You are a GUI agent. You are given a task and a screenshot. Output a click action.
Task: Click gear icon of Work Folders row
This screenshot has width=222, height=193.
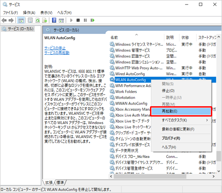coord(112,92)
